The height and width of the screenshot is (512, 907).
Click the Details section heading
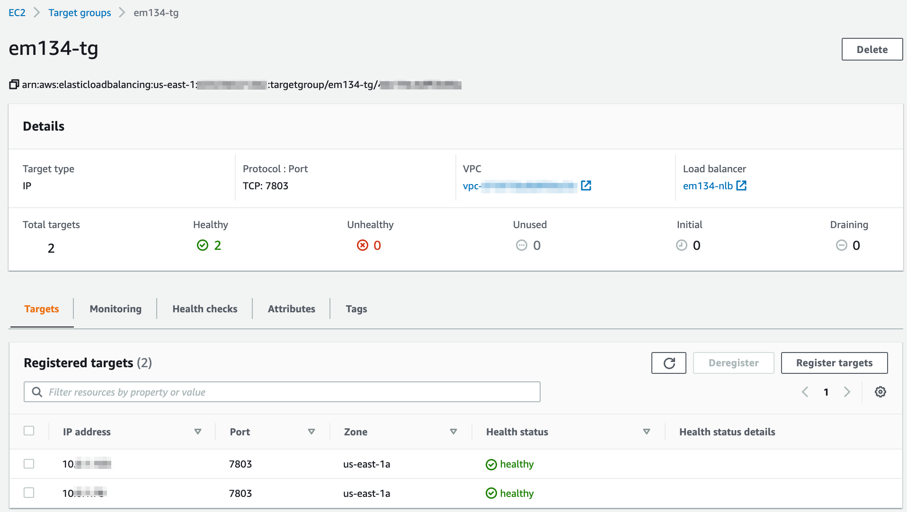tap(44, 126)
